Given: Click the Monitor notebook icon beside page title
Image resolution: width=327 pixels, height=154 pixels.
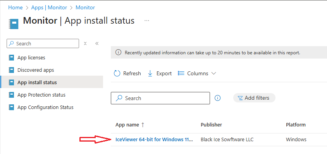Looking at the screenshot, I should coord(14,24).
